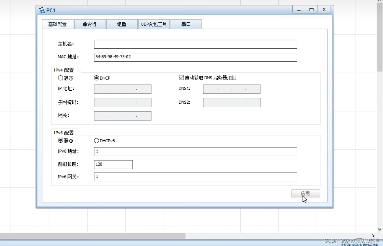This screenshot has height=246, width=383.
Task: Minimize the PC1 window
Action: [299, 10]
